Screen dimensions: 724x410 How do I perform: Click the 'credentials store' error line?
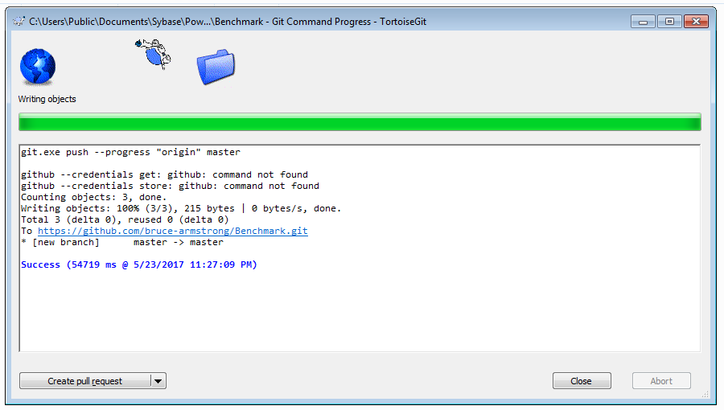tap(170, 186)
